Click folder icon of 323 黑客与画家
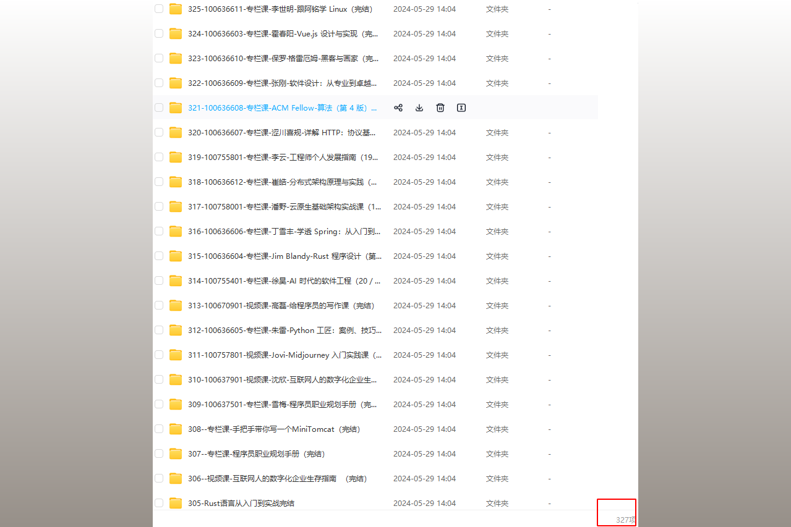The image size is (791, 527). point(176,58)
